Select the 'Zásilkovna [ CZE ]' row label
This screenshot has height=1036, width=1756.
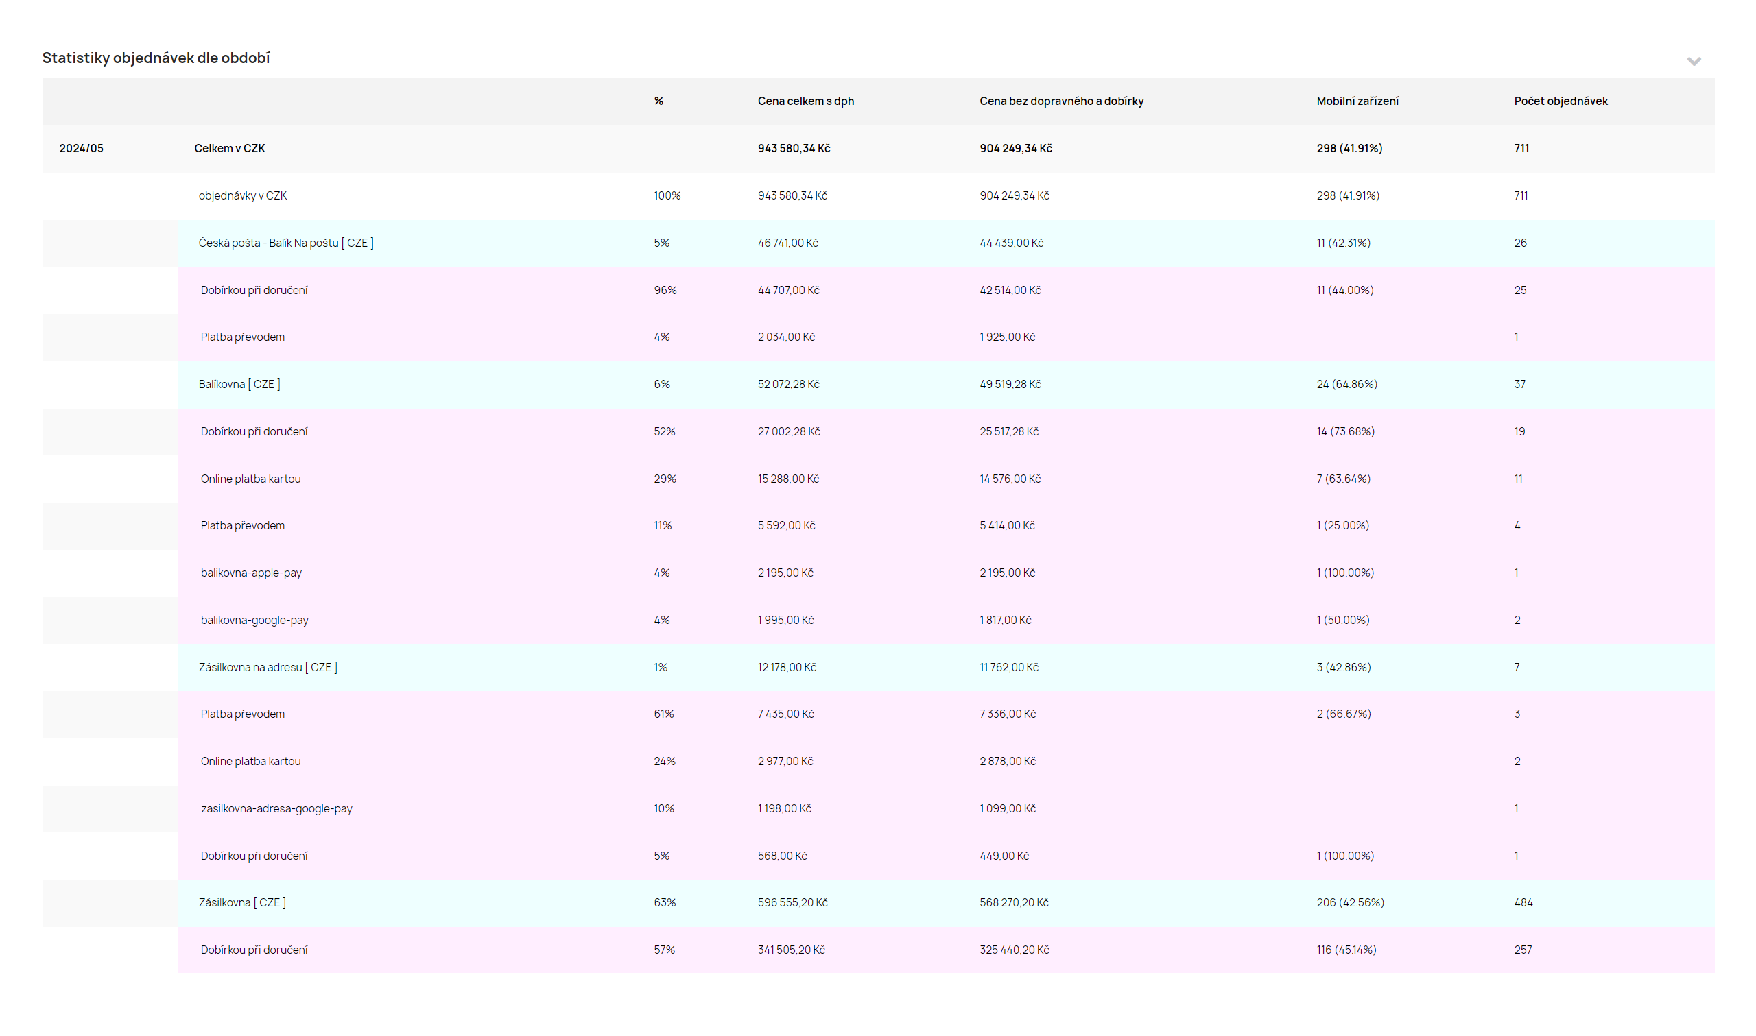[x=242, y=903]
